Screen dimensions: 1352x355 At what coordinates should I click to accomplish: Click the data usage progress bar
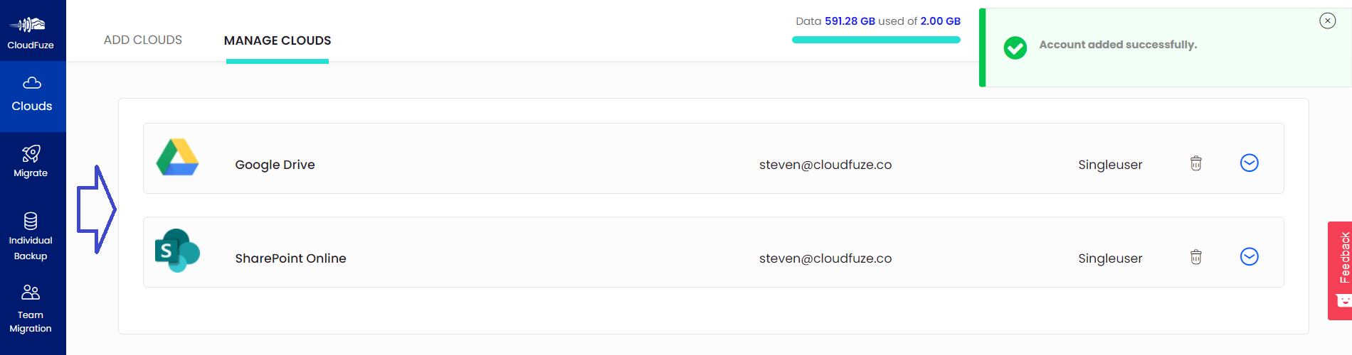pos(876,40)
